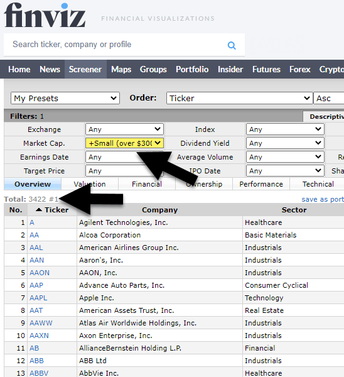Expand the Order Ticker dropdown
The width and height of the screenshot is (344, 377).
click(240, 98)
